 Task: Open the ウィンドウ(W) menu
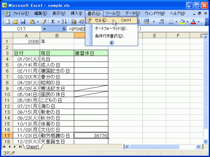pyautogui.click(x=155, y=13)
